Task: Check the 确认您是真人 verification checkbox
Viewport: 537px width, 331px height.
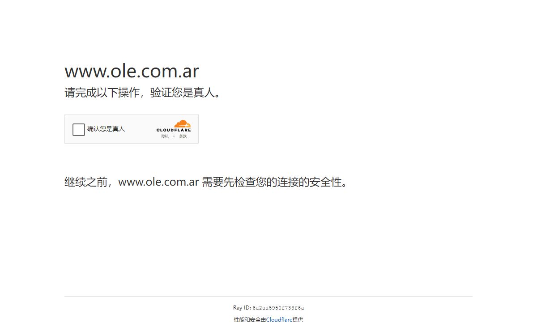Action: [x=79, y=129]
